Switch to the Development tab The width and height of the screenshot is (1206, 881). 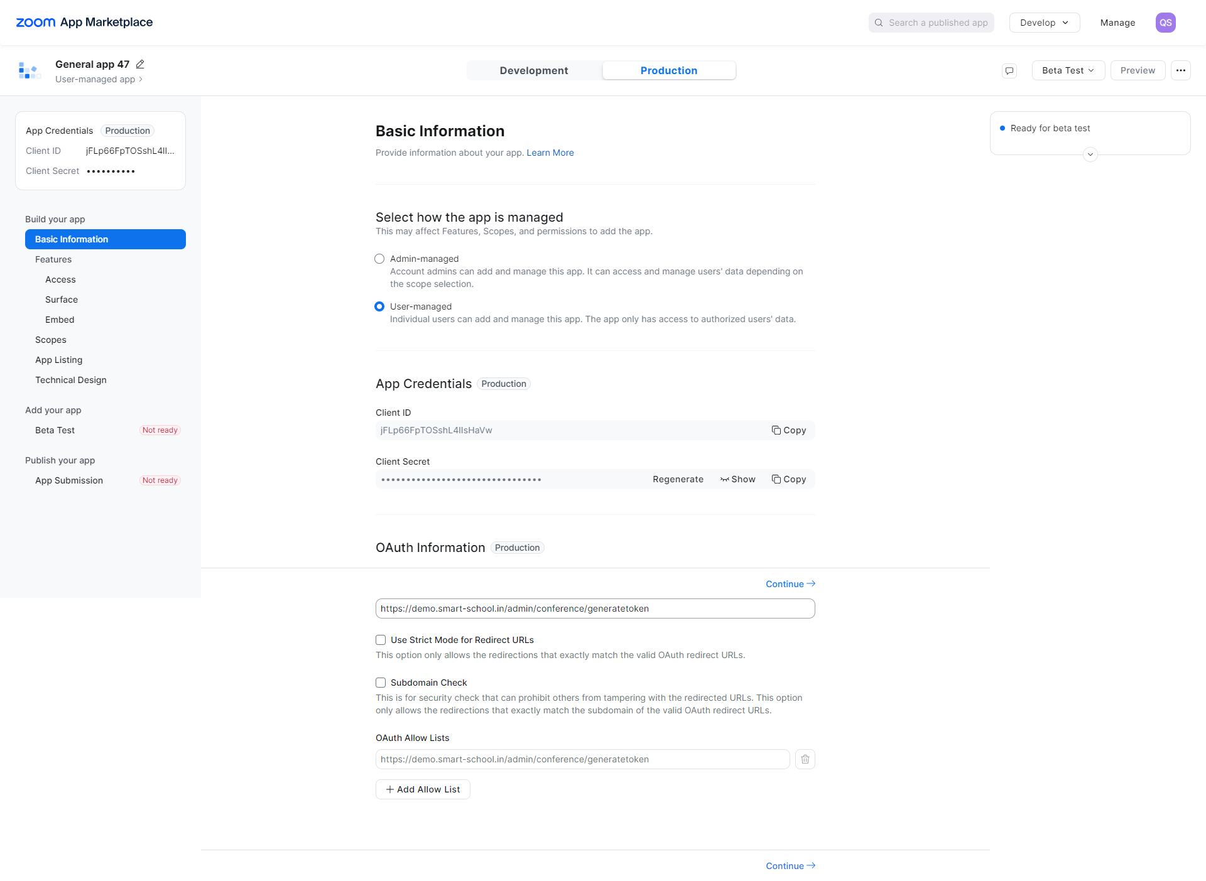(x=534, y=70)
